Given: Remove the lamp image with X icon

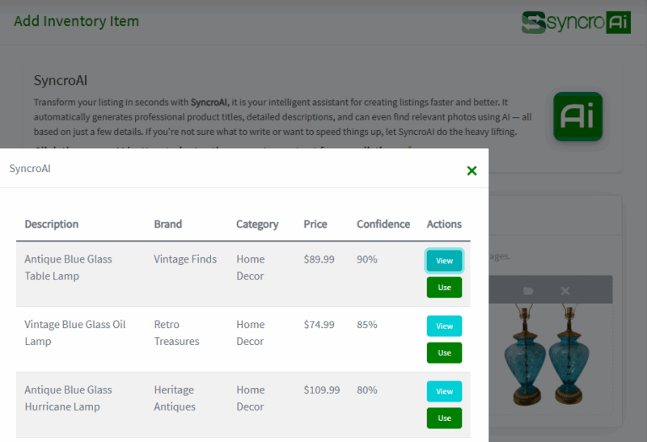Looking at the screenshot, I should point(565,290).
